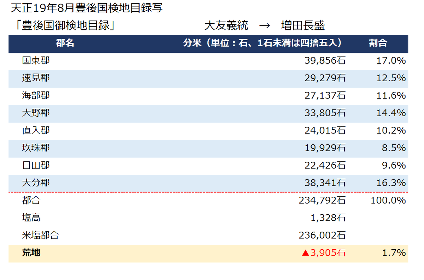Click the value 22,426石
424x280 pixels.
click(x=325, y=165)
